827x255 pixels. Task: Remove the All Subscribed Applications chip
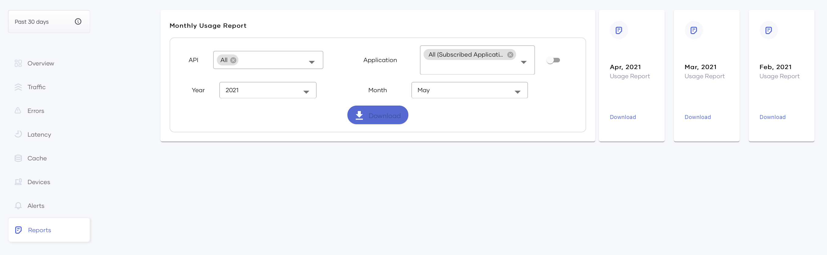[x=510, y=55]
